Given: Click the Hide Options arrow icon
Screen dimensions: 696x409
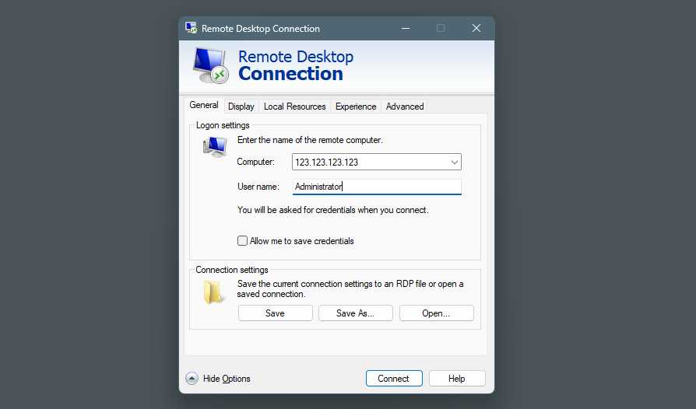Looking at the screenshot, I should (x=192, y=379).
